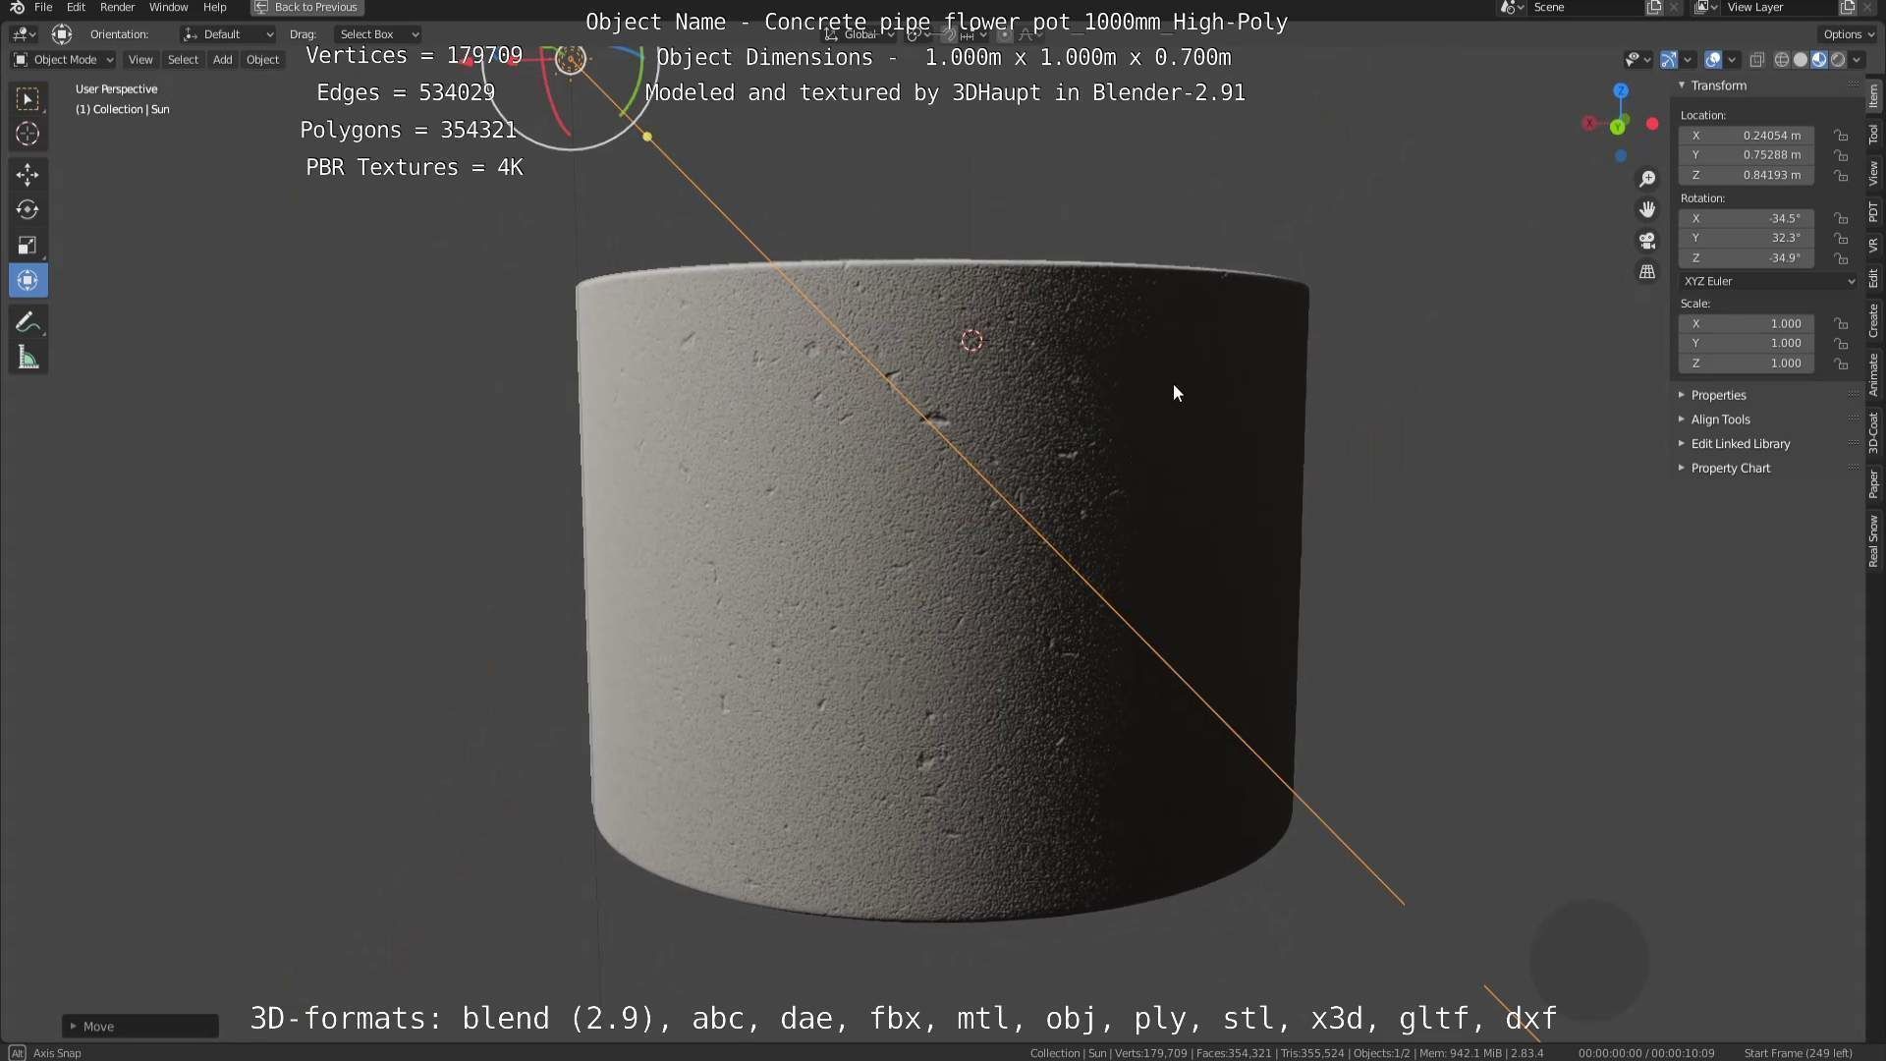Open overlays dropdown arrow
Image resolution: width=1886 pixels, height=1061 pixels.
[1732, 60]
